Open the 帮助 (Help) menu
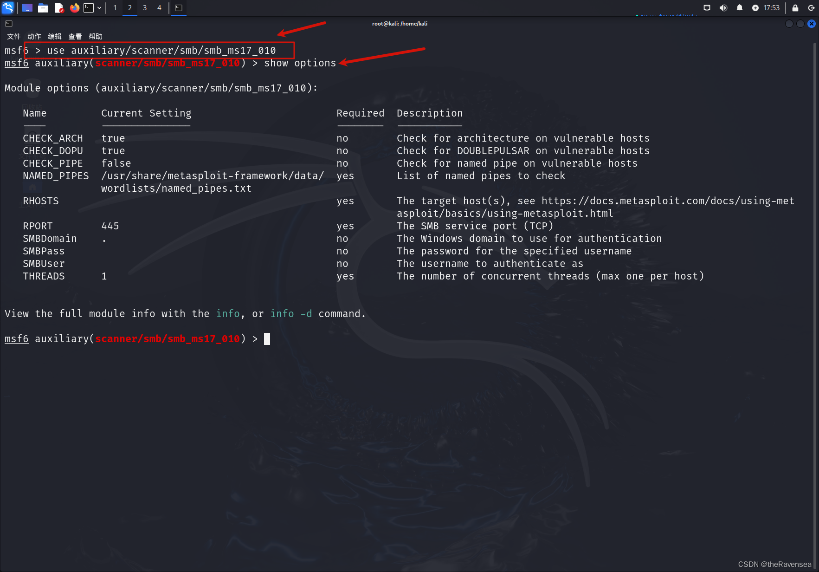819x572 pixels. click(x=96, y=37)
